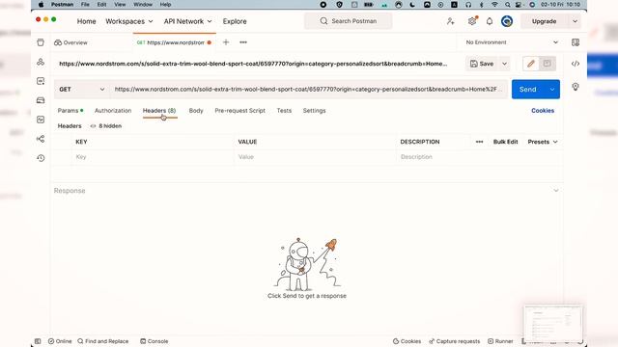Click the Online status indicator

click(60, 341)
